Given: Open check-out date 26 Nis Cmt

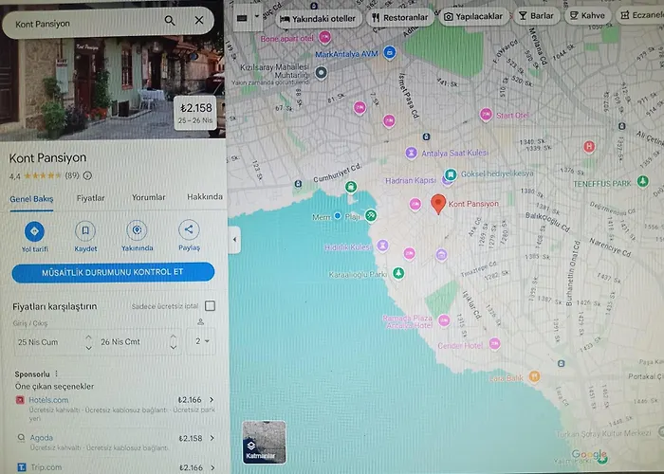Looking at the screenshot, I should coord(120,341).
